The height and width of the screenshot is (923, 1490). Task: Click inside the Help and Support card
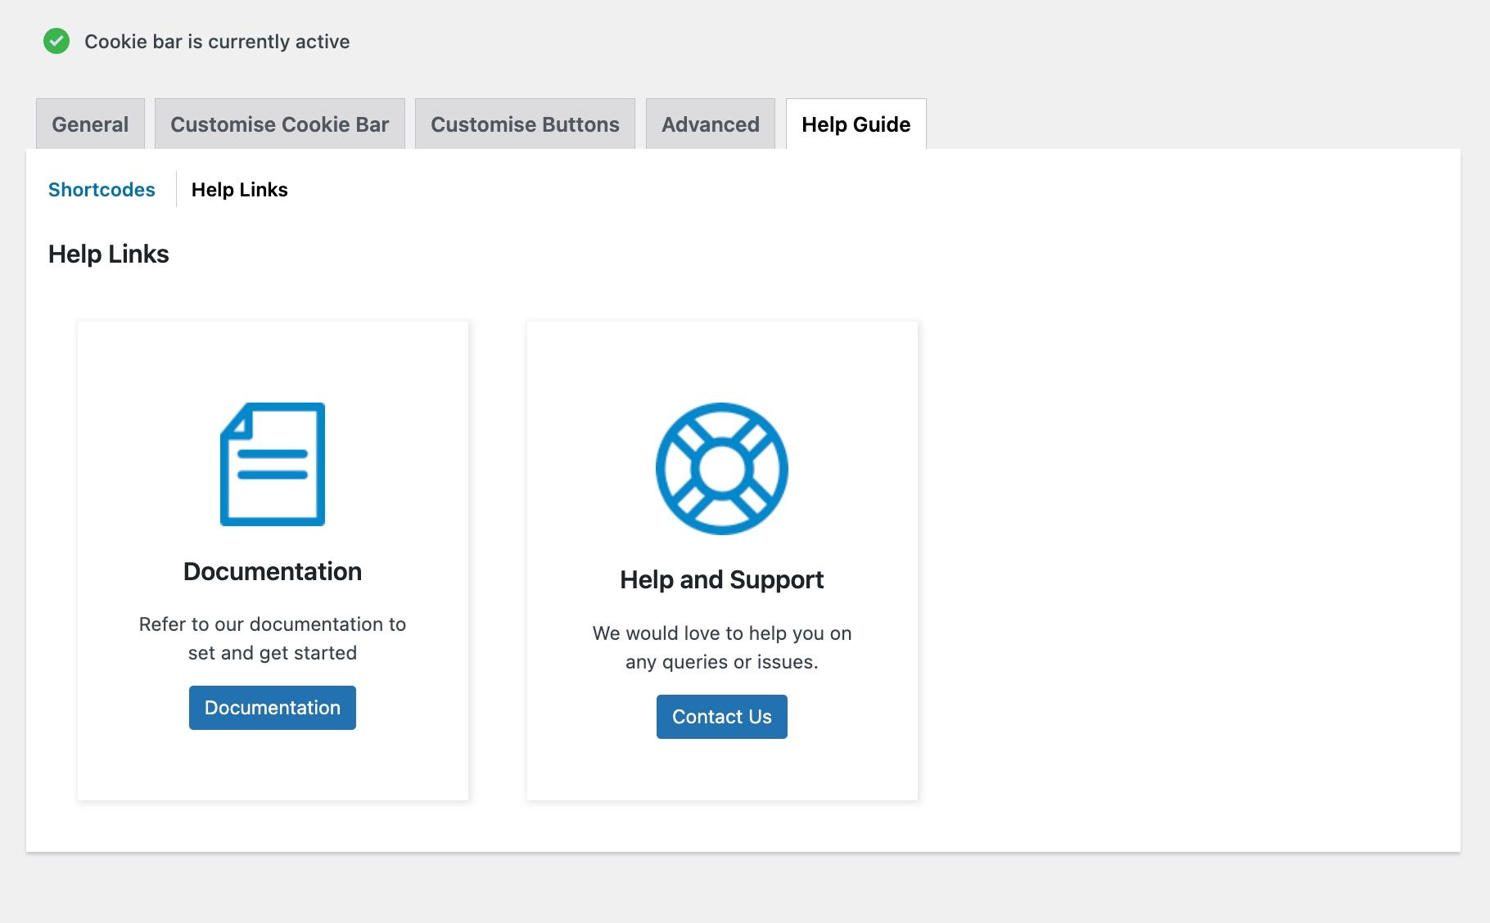722,561
